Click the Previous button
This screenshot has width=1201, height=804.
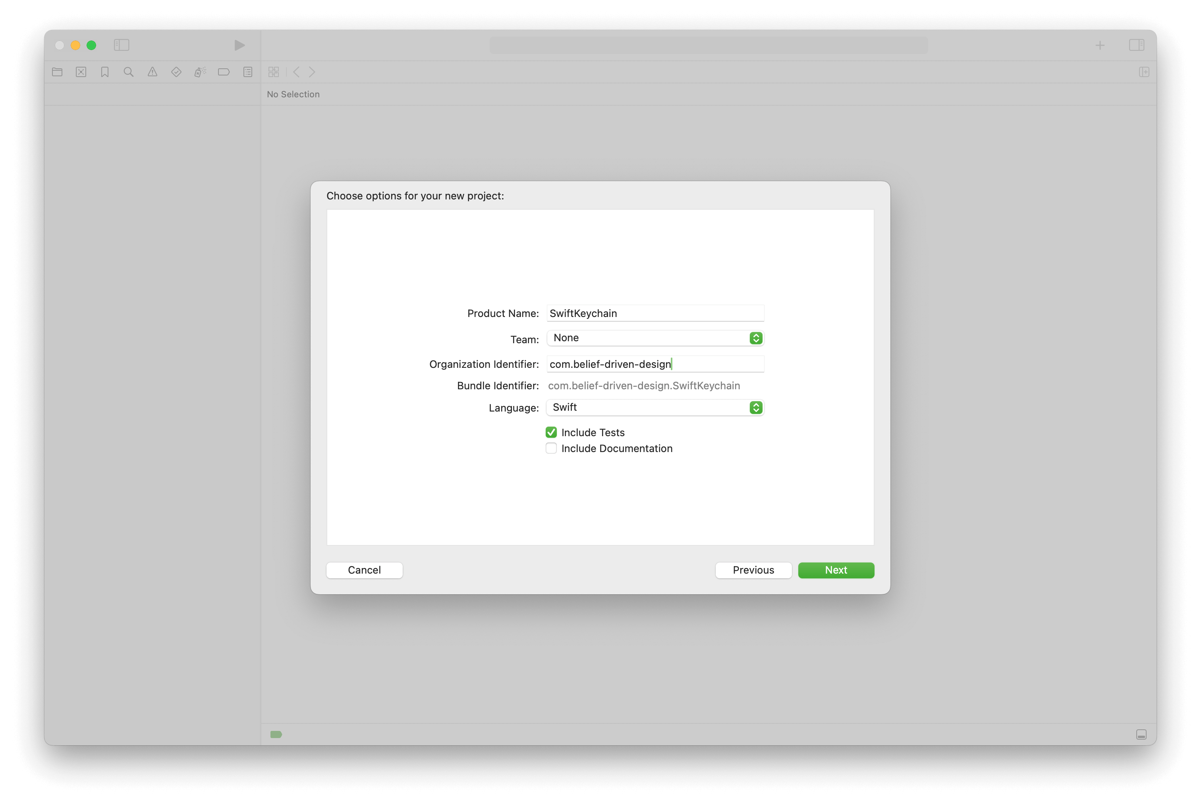[x=753, y=570]
